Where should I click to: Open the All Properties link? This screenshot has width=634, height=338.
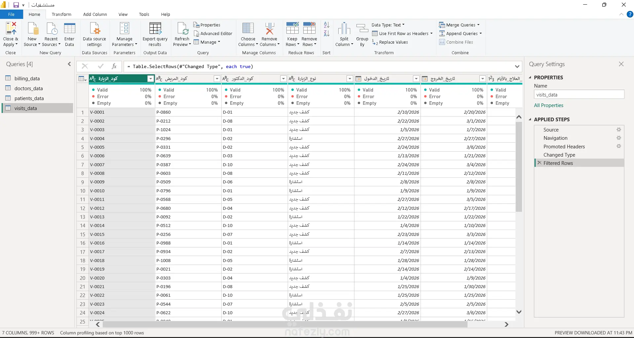point(548,105)
